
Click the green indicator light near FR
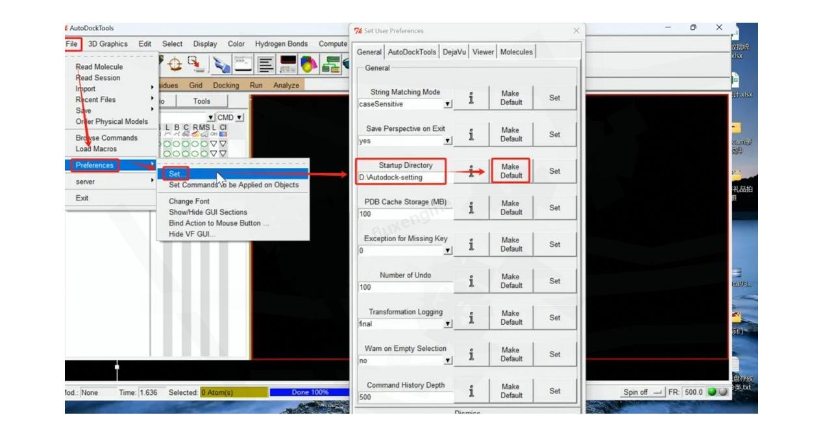coord(713,392)
